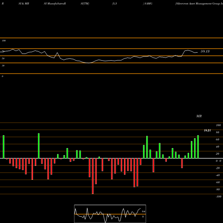Click the last green bar of the MR histogram
The height and width of the screenshot is (223, 223).
[x=198, y=147]
